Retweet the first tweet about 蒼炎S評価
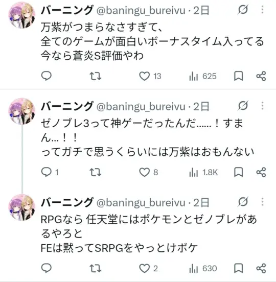 (96, 76)
